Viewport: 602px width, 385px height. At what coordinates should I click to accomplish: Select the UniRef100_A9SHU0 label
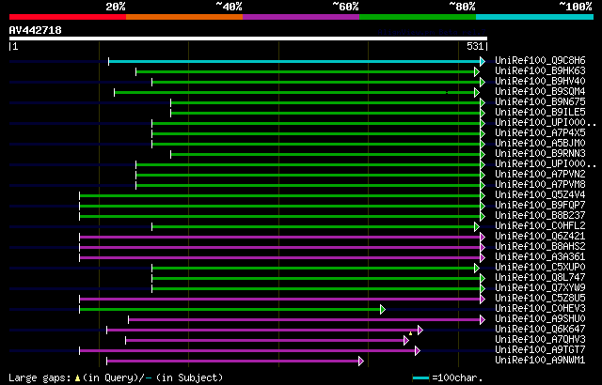tap(540, 319)
